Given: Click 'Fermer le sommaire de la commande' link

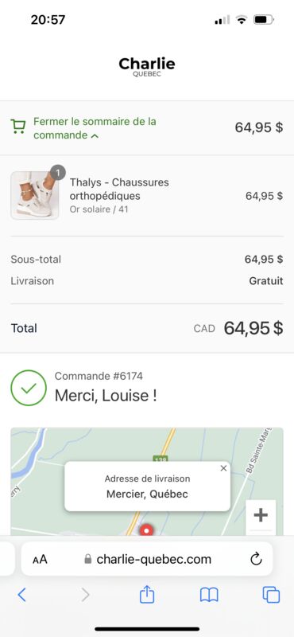Looking at the screenshot, I should (x=95, y=128).
